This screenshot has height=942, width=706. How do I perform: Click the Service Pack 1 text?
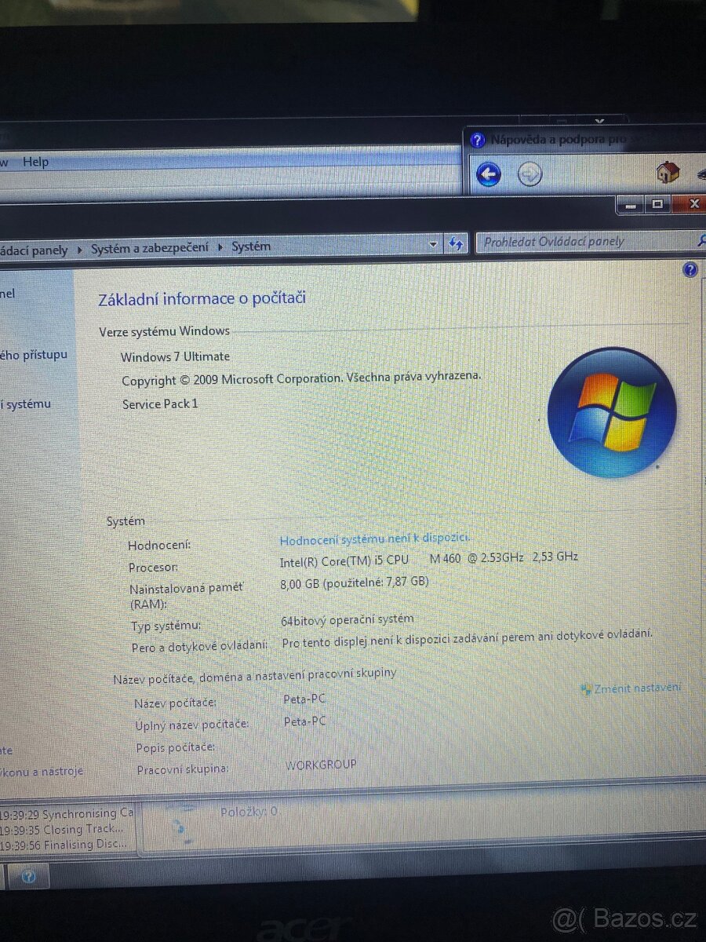click(x=160, y=404)
